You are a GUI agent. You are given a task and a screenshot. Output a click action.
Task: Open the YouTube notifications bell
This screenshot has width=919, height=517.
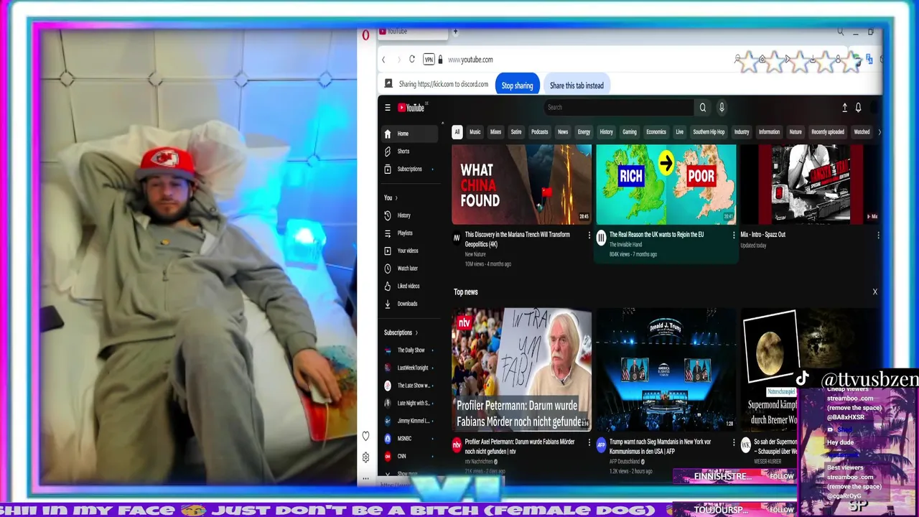point(858,108)
